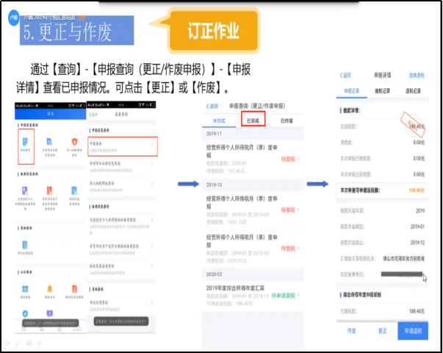
Task: Open the 退税记录 tab
Action: tap(416, 91)
